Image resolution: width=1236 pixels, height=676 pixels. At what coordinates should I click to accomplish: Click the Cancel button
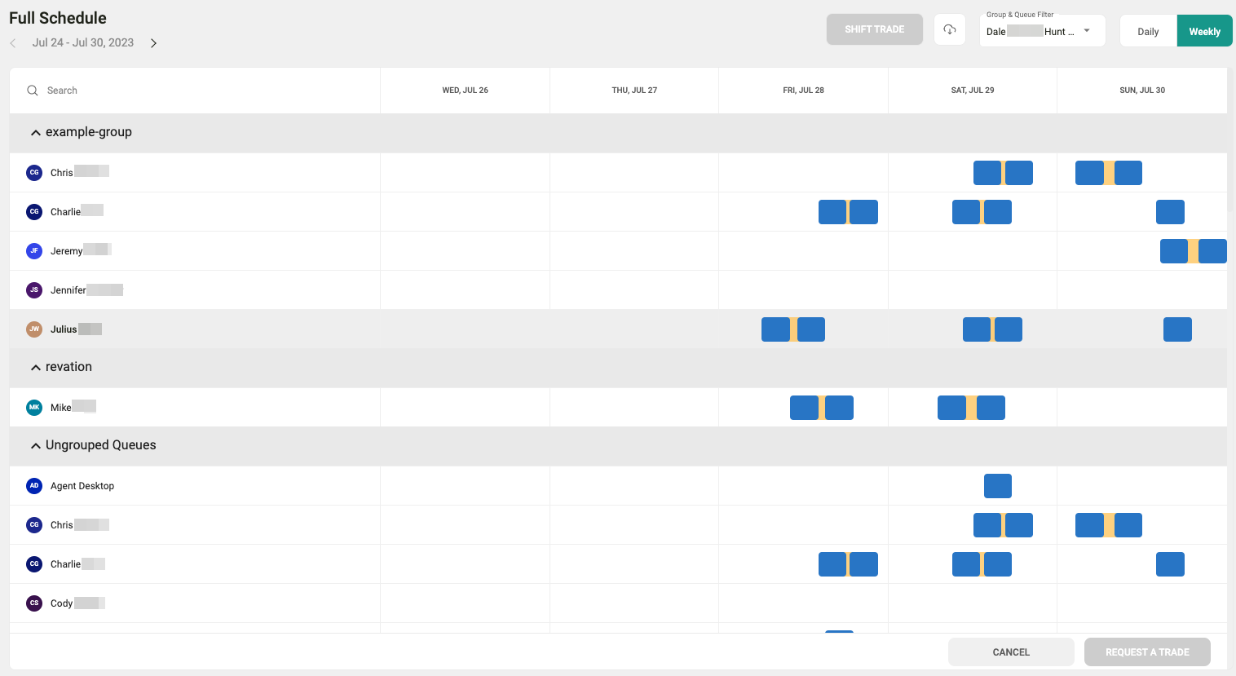[1011, 652]
